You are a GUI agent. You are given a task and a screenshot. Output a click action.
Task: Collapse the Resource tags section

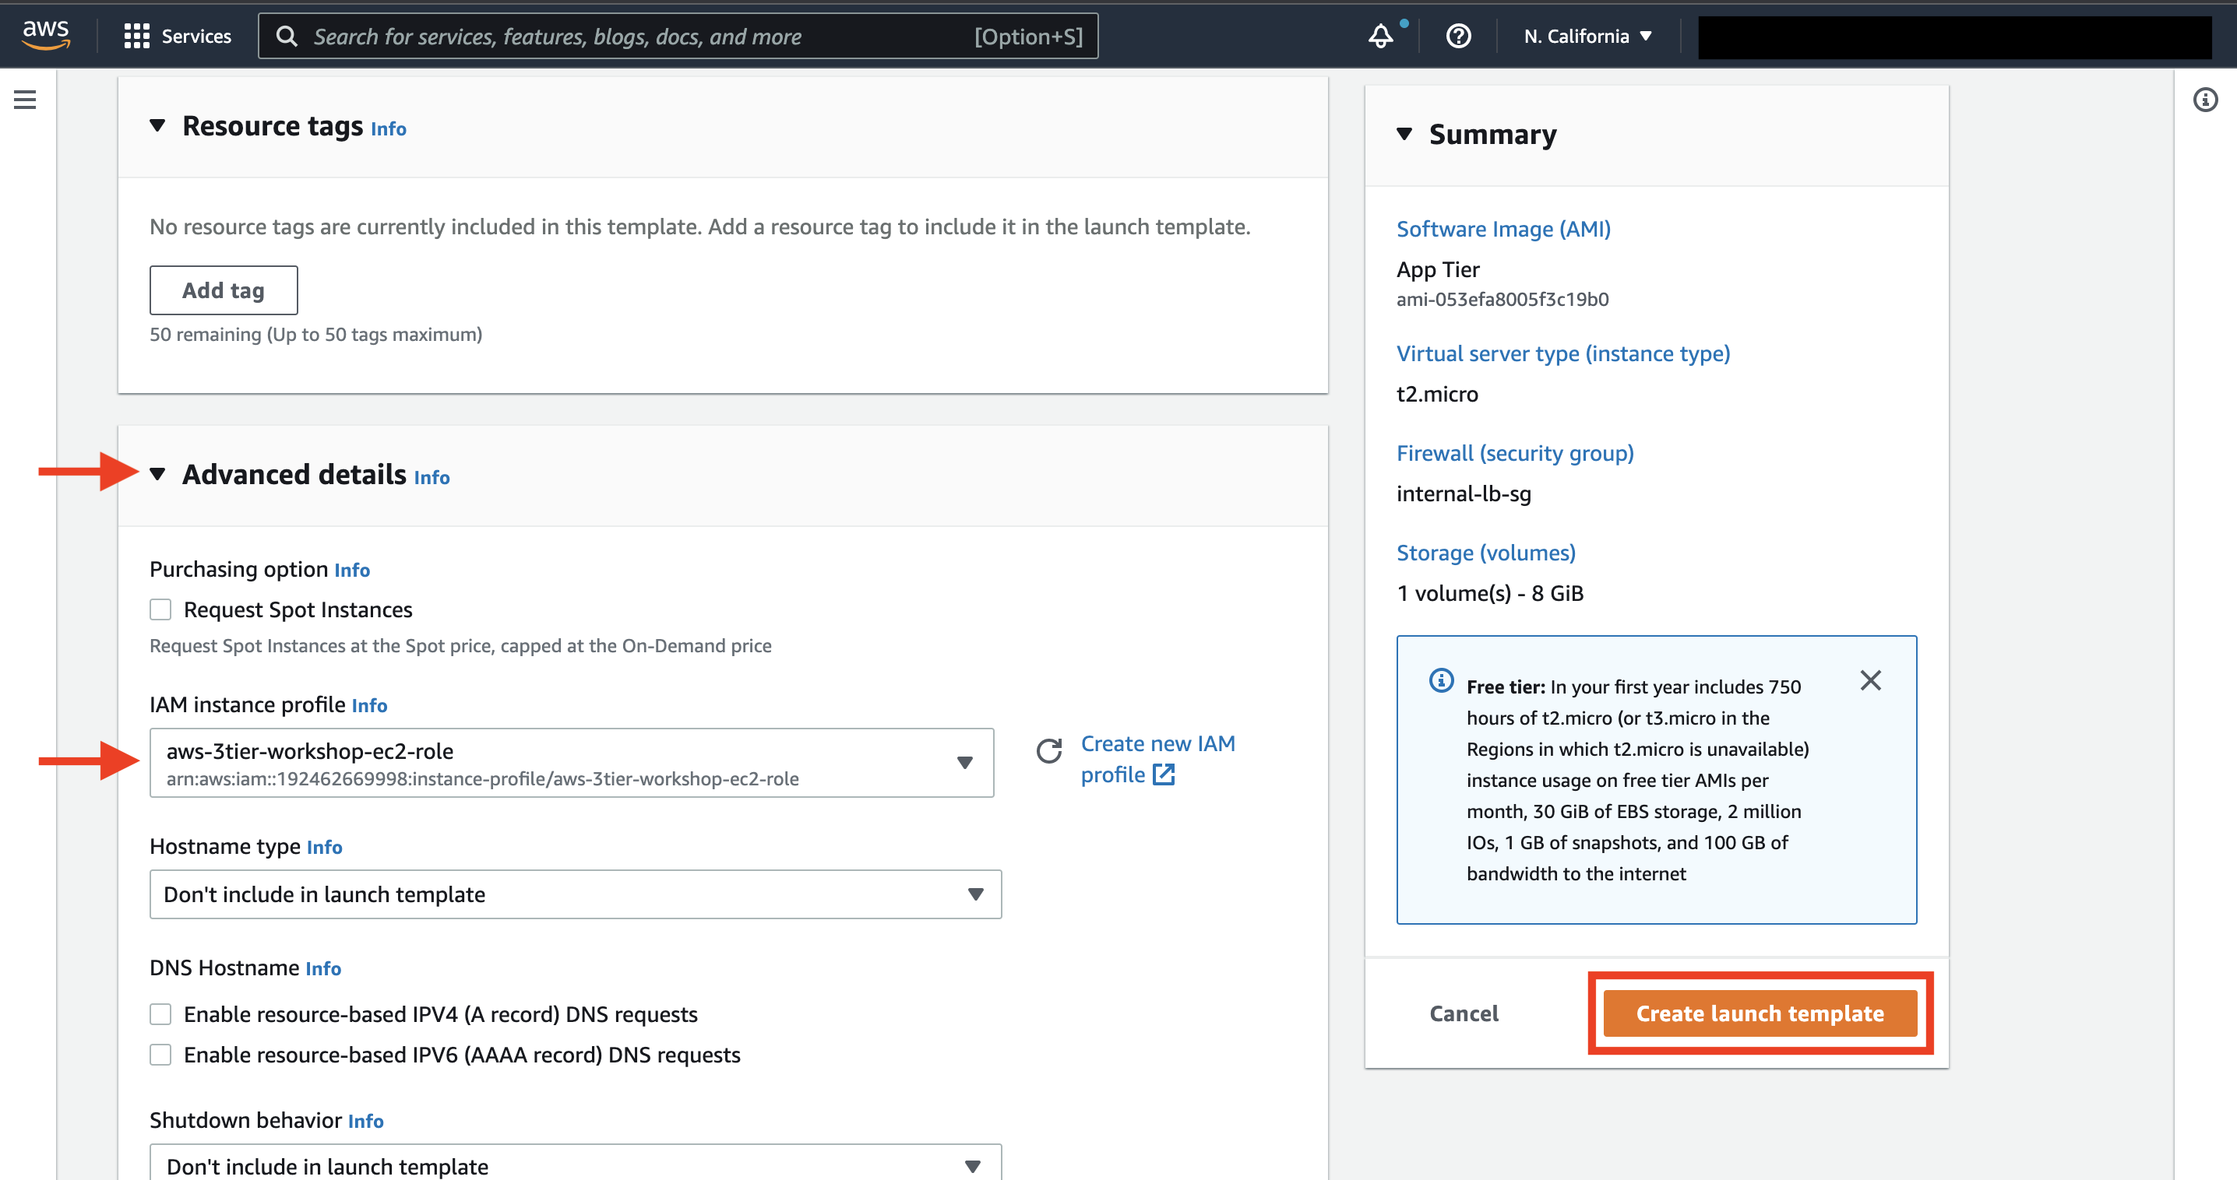tap(157, 126)
